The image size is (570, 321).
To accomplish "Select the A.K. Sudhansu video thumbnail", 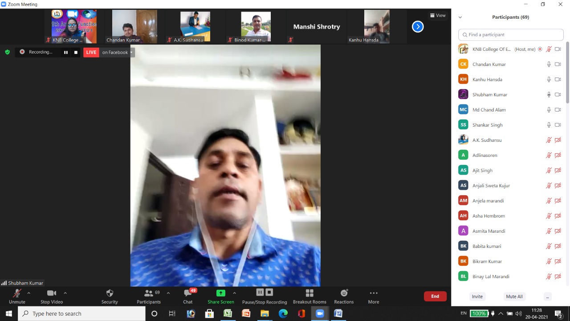I will tap(195, 26).
